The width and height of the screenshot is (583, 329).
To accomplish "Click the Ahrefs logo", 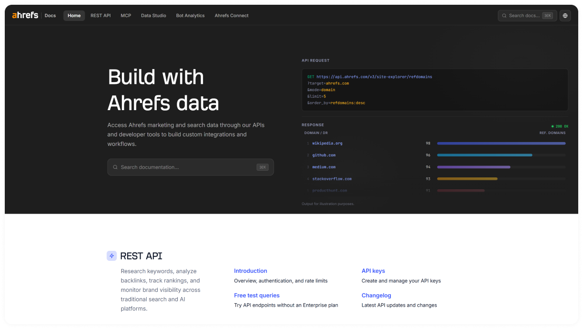I will pos(25,15).
